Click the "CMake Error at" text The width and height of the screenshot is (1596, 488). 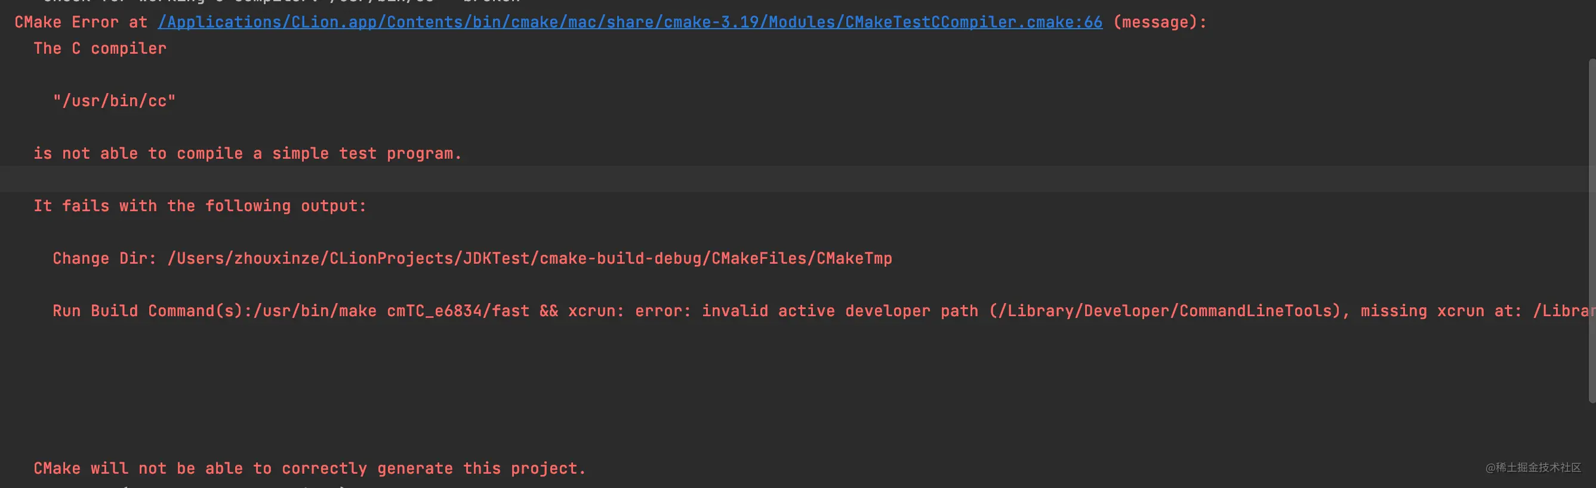tap(81, 22)
